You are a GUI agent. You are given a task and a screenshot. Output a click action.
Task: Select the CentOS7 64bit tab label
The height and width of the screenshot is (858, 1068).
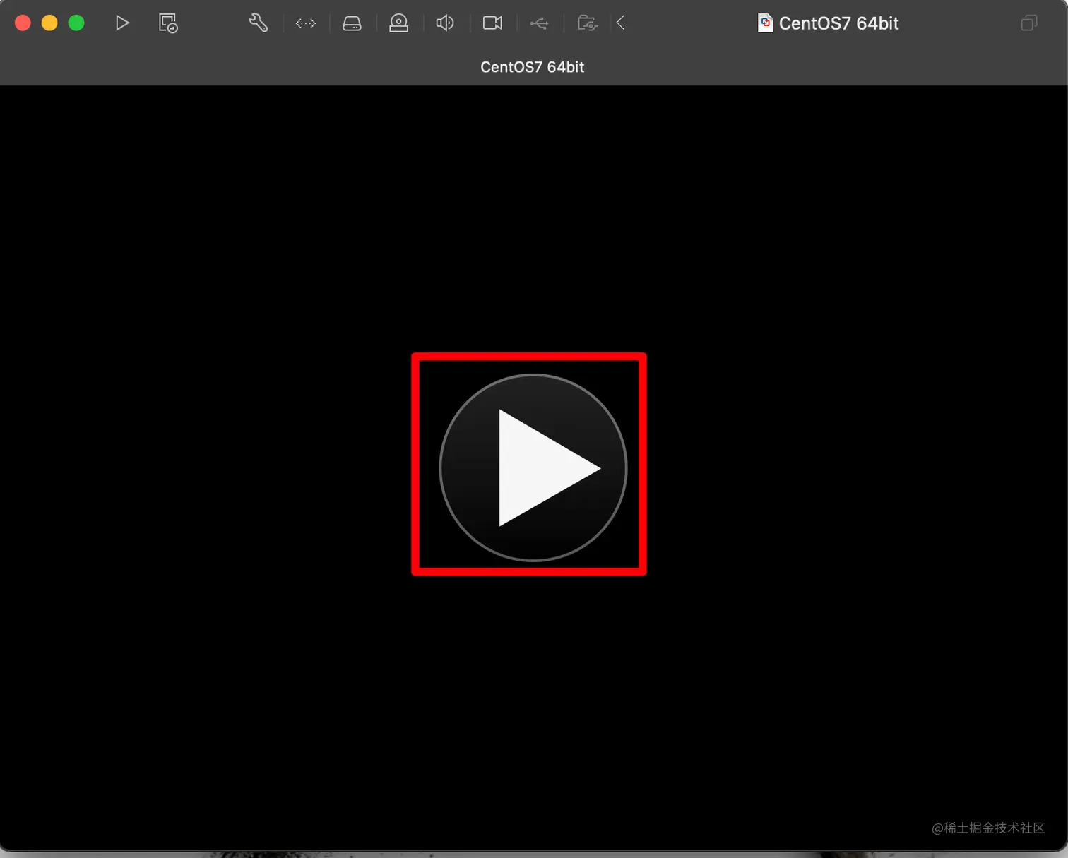[x=533, y=67]
